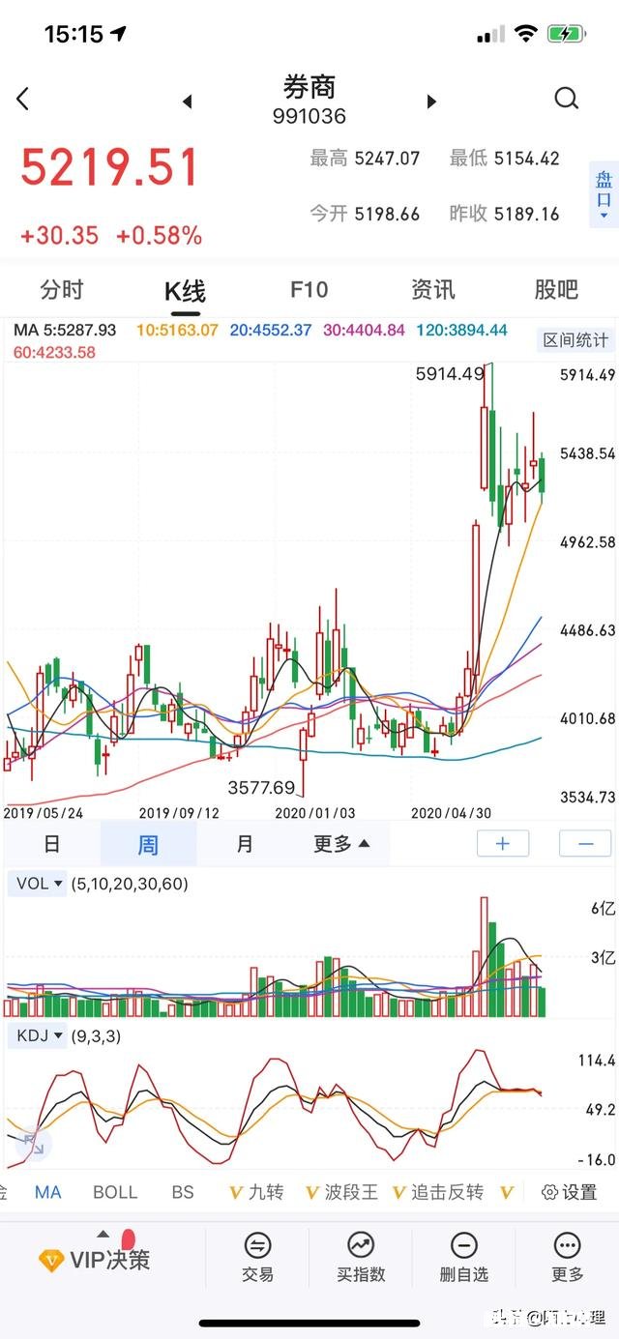Switch to the F10 tab
Screen dimensions: 619x1339
pyautogui.click(x=308, y=289)
